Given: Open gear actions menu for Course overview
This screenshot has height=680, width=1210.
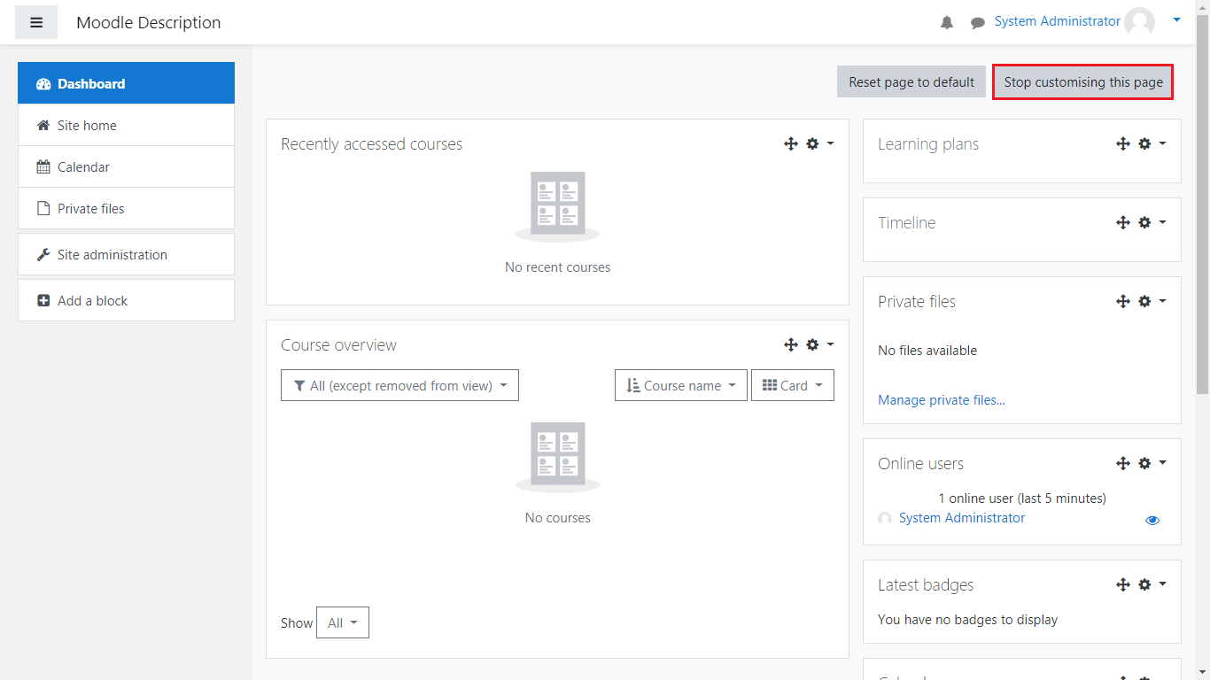Looking at the screenshot, I should [x=818, y=344].
